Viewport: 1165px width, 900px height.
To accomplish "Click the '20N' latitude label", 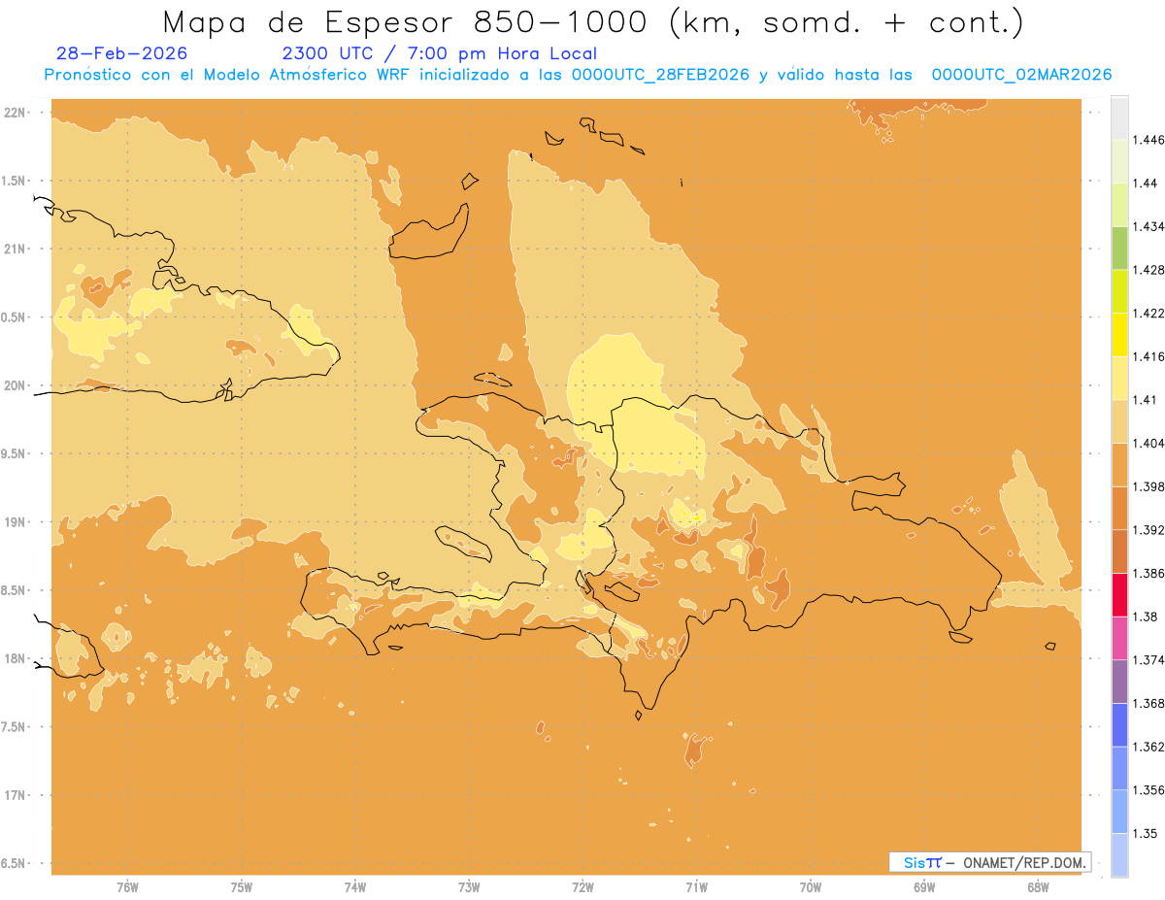I will 16,385.
